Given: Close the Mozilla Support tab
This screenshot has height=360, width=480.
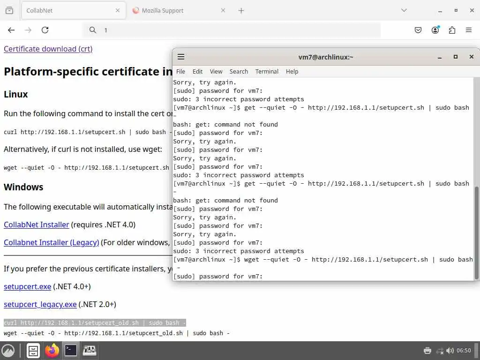Looking at the screenshot, I should (x=223, y=10).
